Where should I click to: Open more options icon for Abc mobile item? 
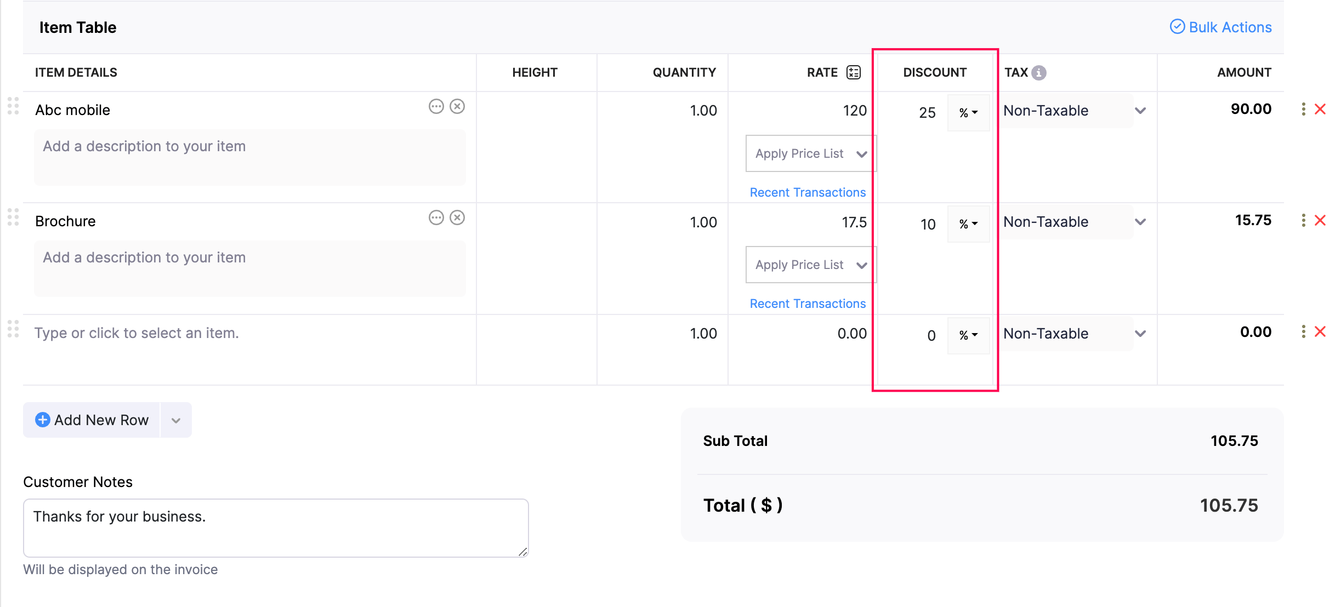[x=436, y=106]
